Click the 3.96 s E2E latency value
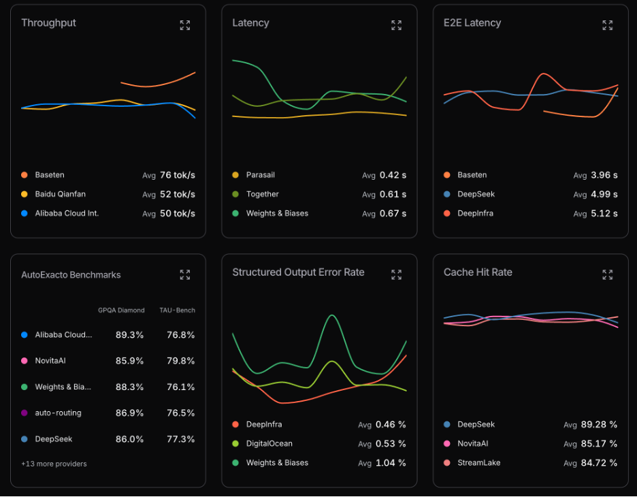The height and width of the screenshot is (497, 637). coord(604,175)
